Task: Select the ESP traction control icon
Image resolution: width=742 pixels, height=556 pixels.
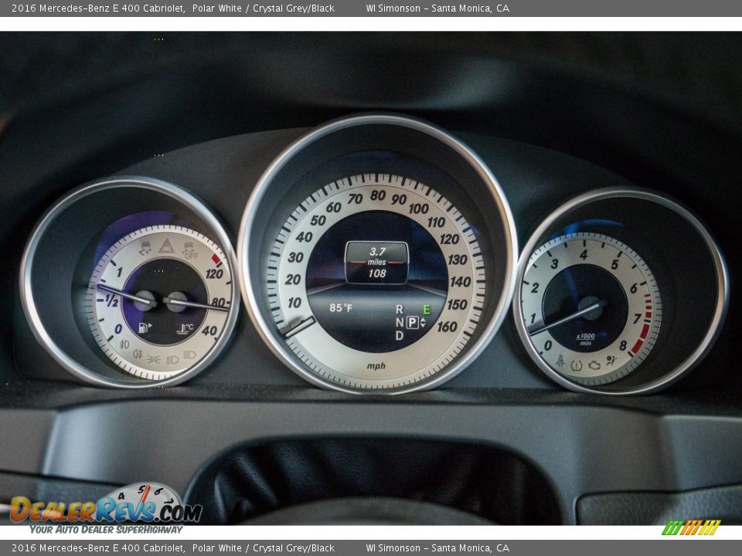Action: point(144,248)
